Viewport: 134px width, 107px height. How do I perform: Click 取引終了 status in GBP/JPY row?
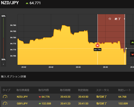(102, 103)
